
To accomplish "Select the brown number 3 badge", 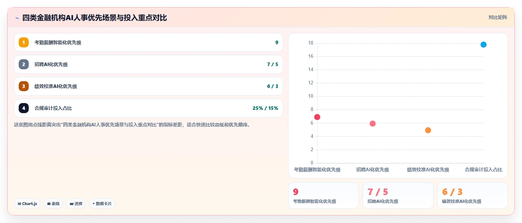I will pyautogui.click(x=24, y=86).
